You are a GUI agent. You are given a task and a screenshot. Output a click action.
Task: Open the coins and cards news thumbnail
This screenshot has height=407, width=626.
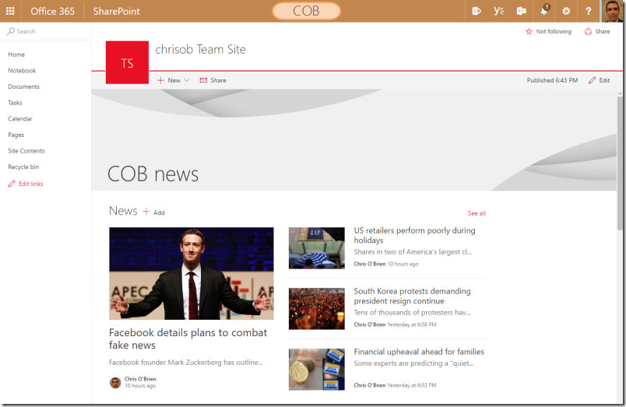tap(317, 369)
